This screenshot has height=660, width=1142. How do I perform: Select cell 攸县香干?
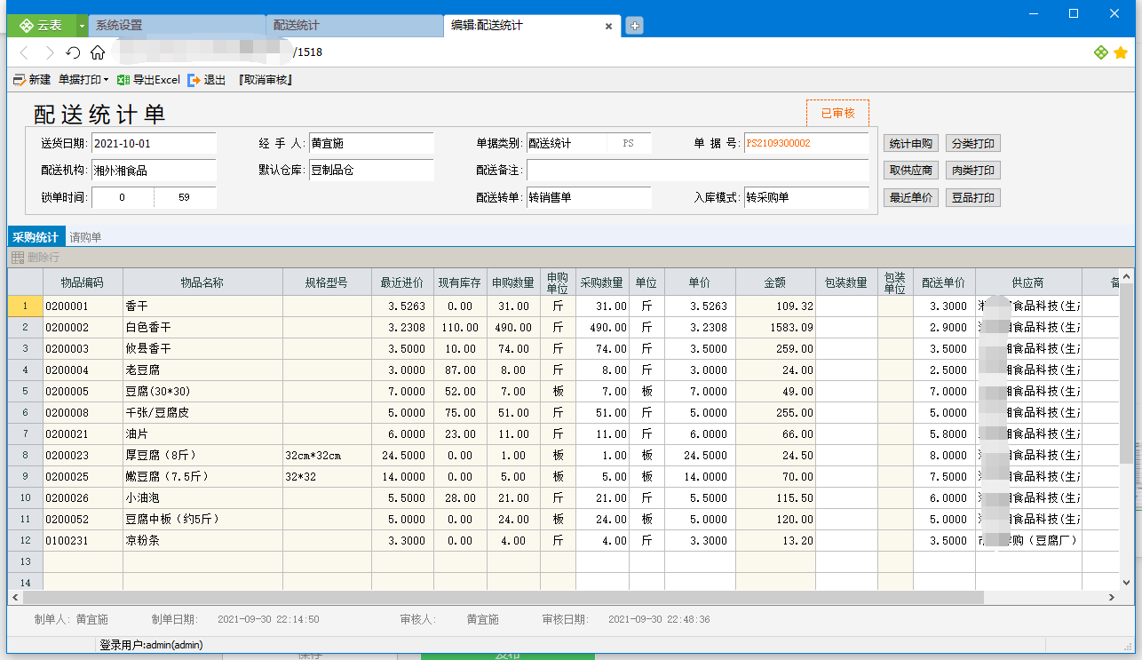(x=202, y=349)
